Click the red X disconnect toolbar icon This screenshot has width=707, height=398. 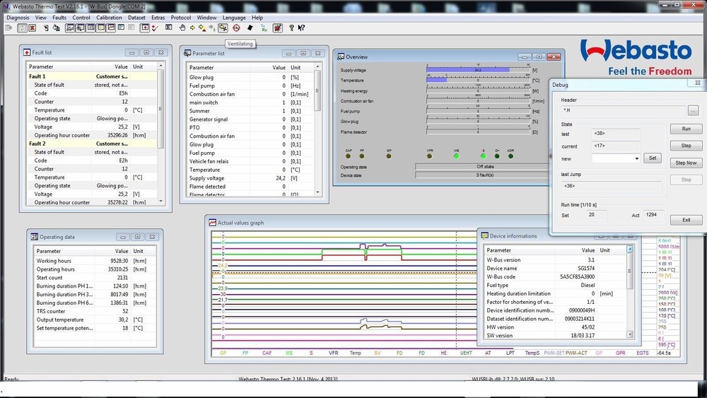tap(32, 28)
